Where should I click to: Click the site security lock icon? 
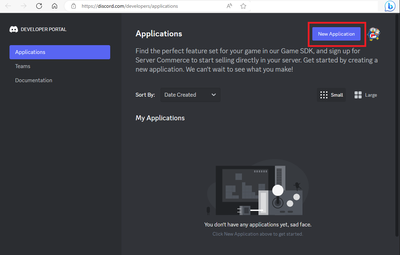click(x=73, y=6)
